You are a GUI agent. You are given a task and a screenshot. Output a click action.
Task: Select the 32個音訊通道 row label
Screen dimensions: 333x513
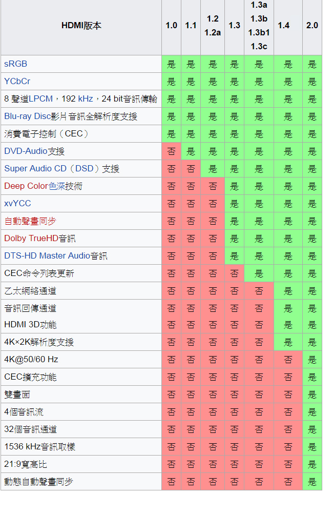tap(81, 429)
